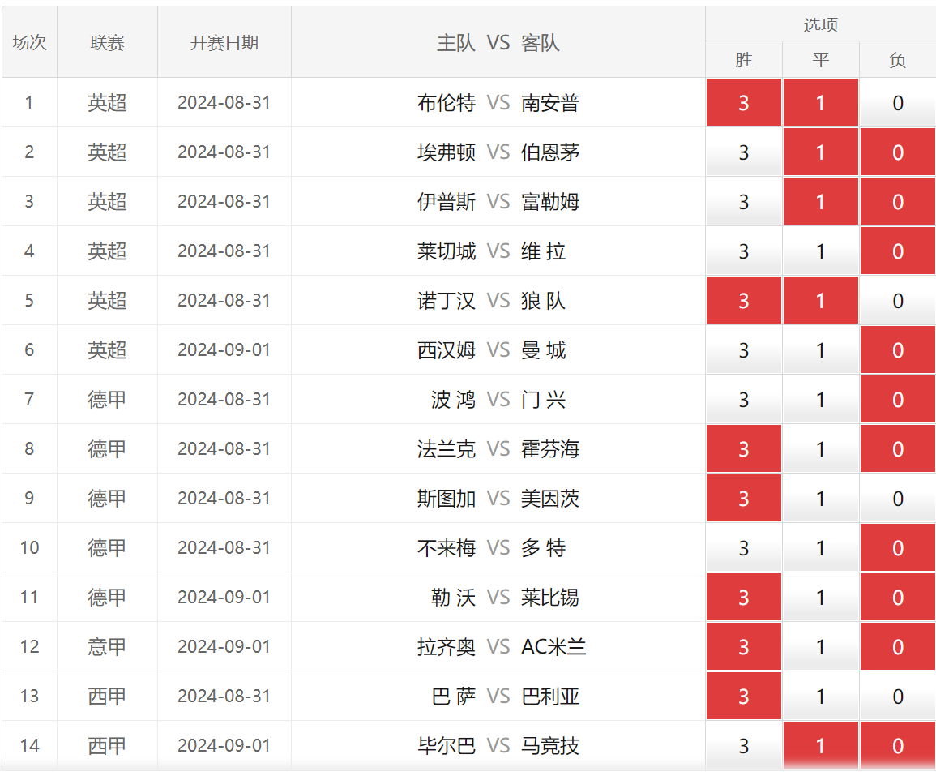Select win option 3 for 毕尔巴 vs 马竞技
This screenshot has width=936, height=776.
click(x=743, y=745)
